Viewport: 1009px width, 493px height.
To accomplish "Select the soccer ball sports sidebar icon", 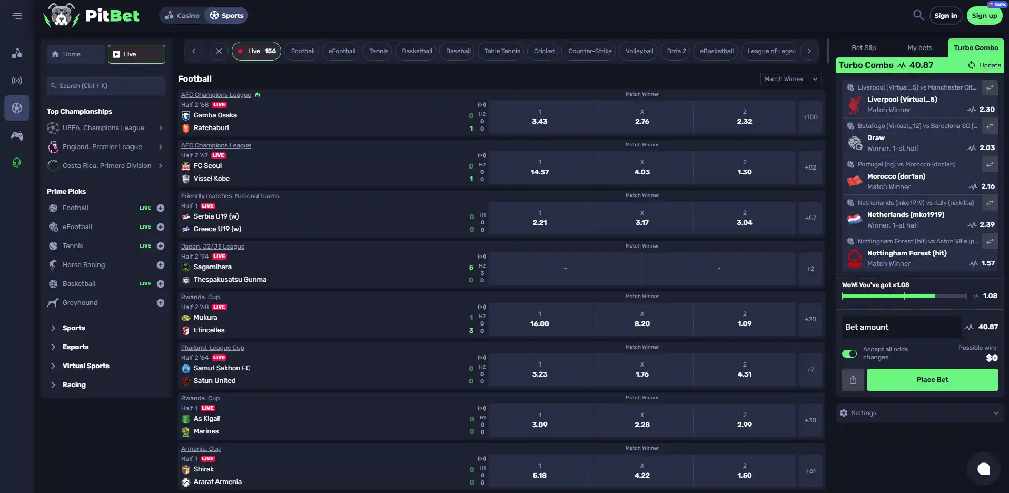I will point(17,108).
